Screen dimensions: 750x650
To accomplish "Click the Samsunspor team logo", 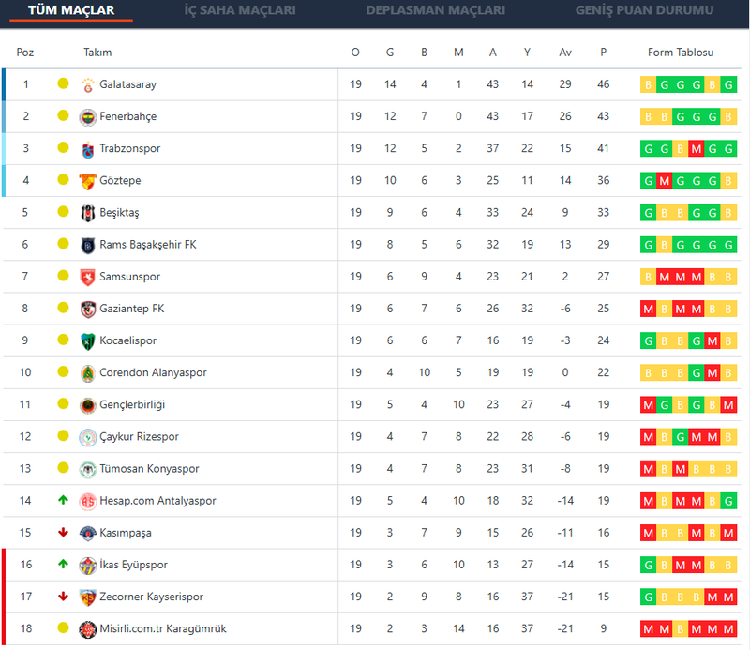I will (88, 277).
